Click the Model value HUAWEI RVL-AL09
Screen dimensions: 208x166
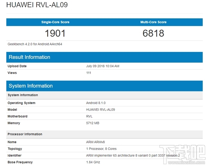pos(101,110)
